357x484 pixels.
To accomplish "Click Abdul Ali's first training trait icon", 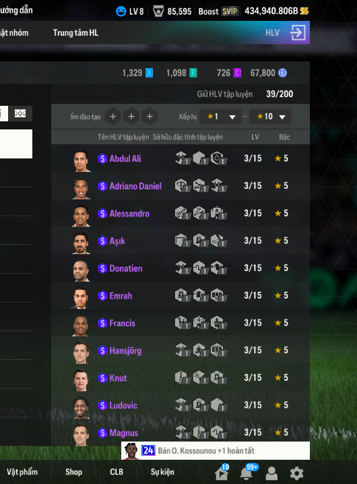I will click(183, 158).
